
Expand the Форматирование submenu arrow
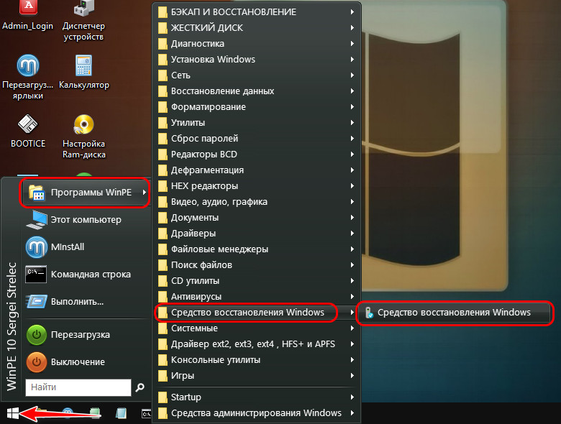point(352,106)
